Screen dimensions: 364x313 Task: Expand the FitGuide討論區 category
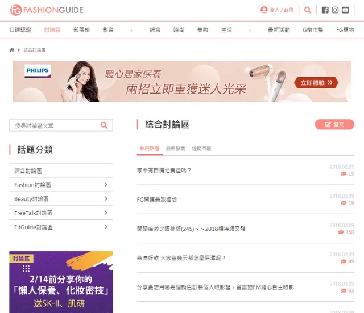106,227
